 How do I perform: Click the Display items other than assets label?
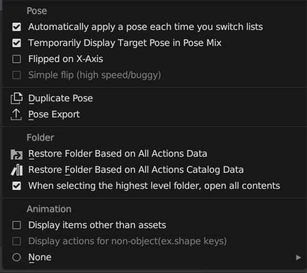click(97, 225)
